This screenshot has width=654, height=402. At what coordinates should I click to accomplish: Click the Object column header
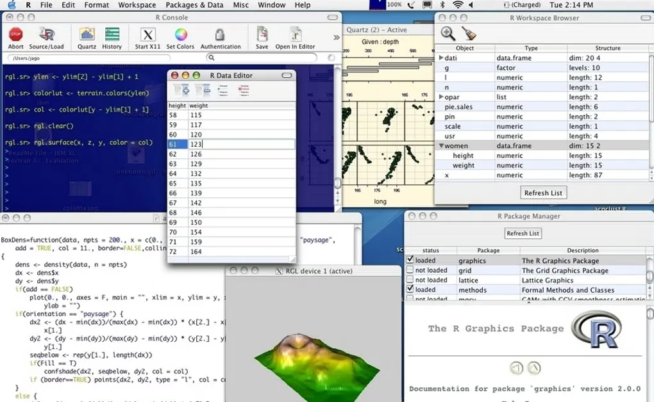[x=465, y=48]
